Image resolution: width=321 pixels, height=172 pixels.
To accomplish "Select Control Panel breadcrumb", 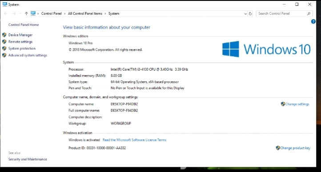I will (x=52, y=14).
